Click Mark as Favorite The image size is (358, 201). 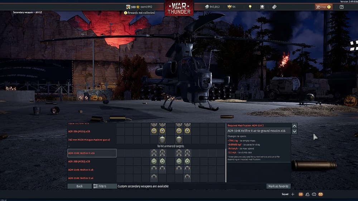pos(278,186)
